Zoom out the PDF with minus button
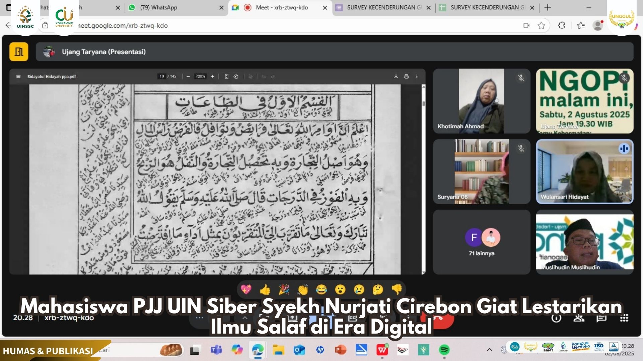 [x=188, y=77]
